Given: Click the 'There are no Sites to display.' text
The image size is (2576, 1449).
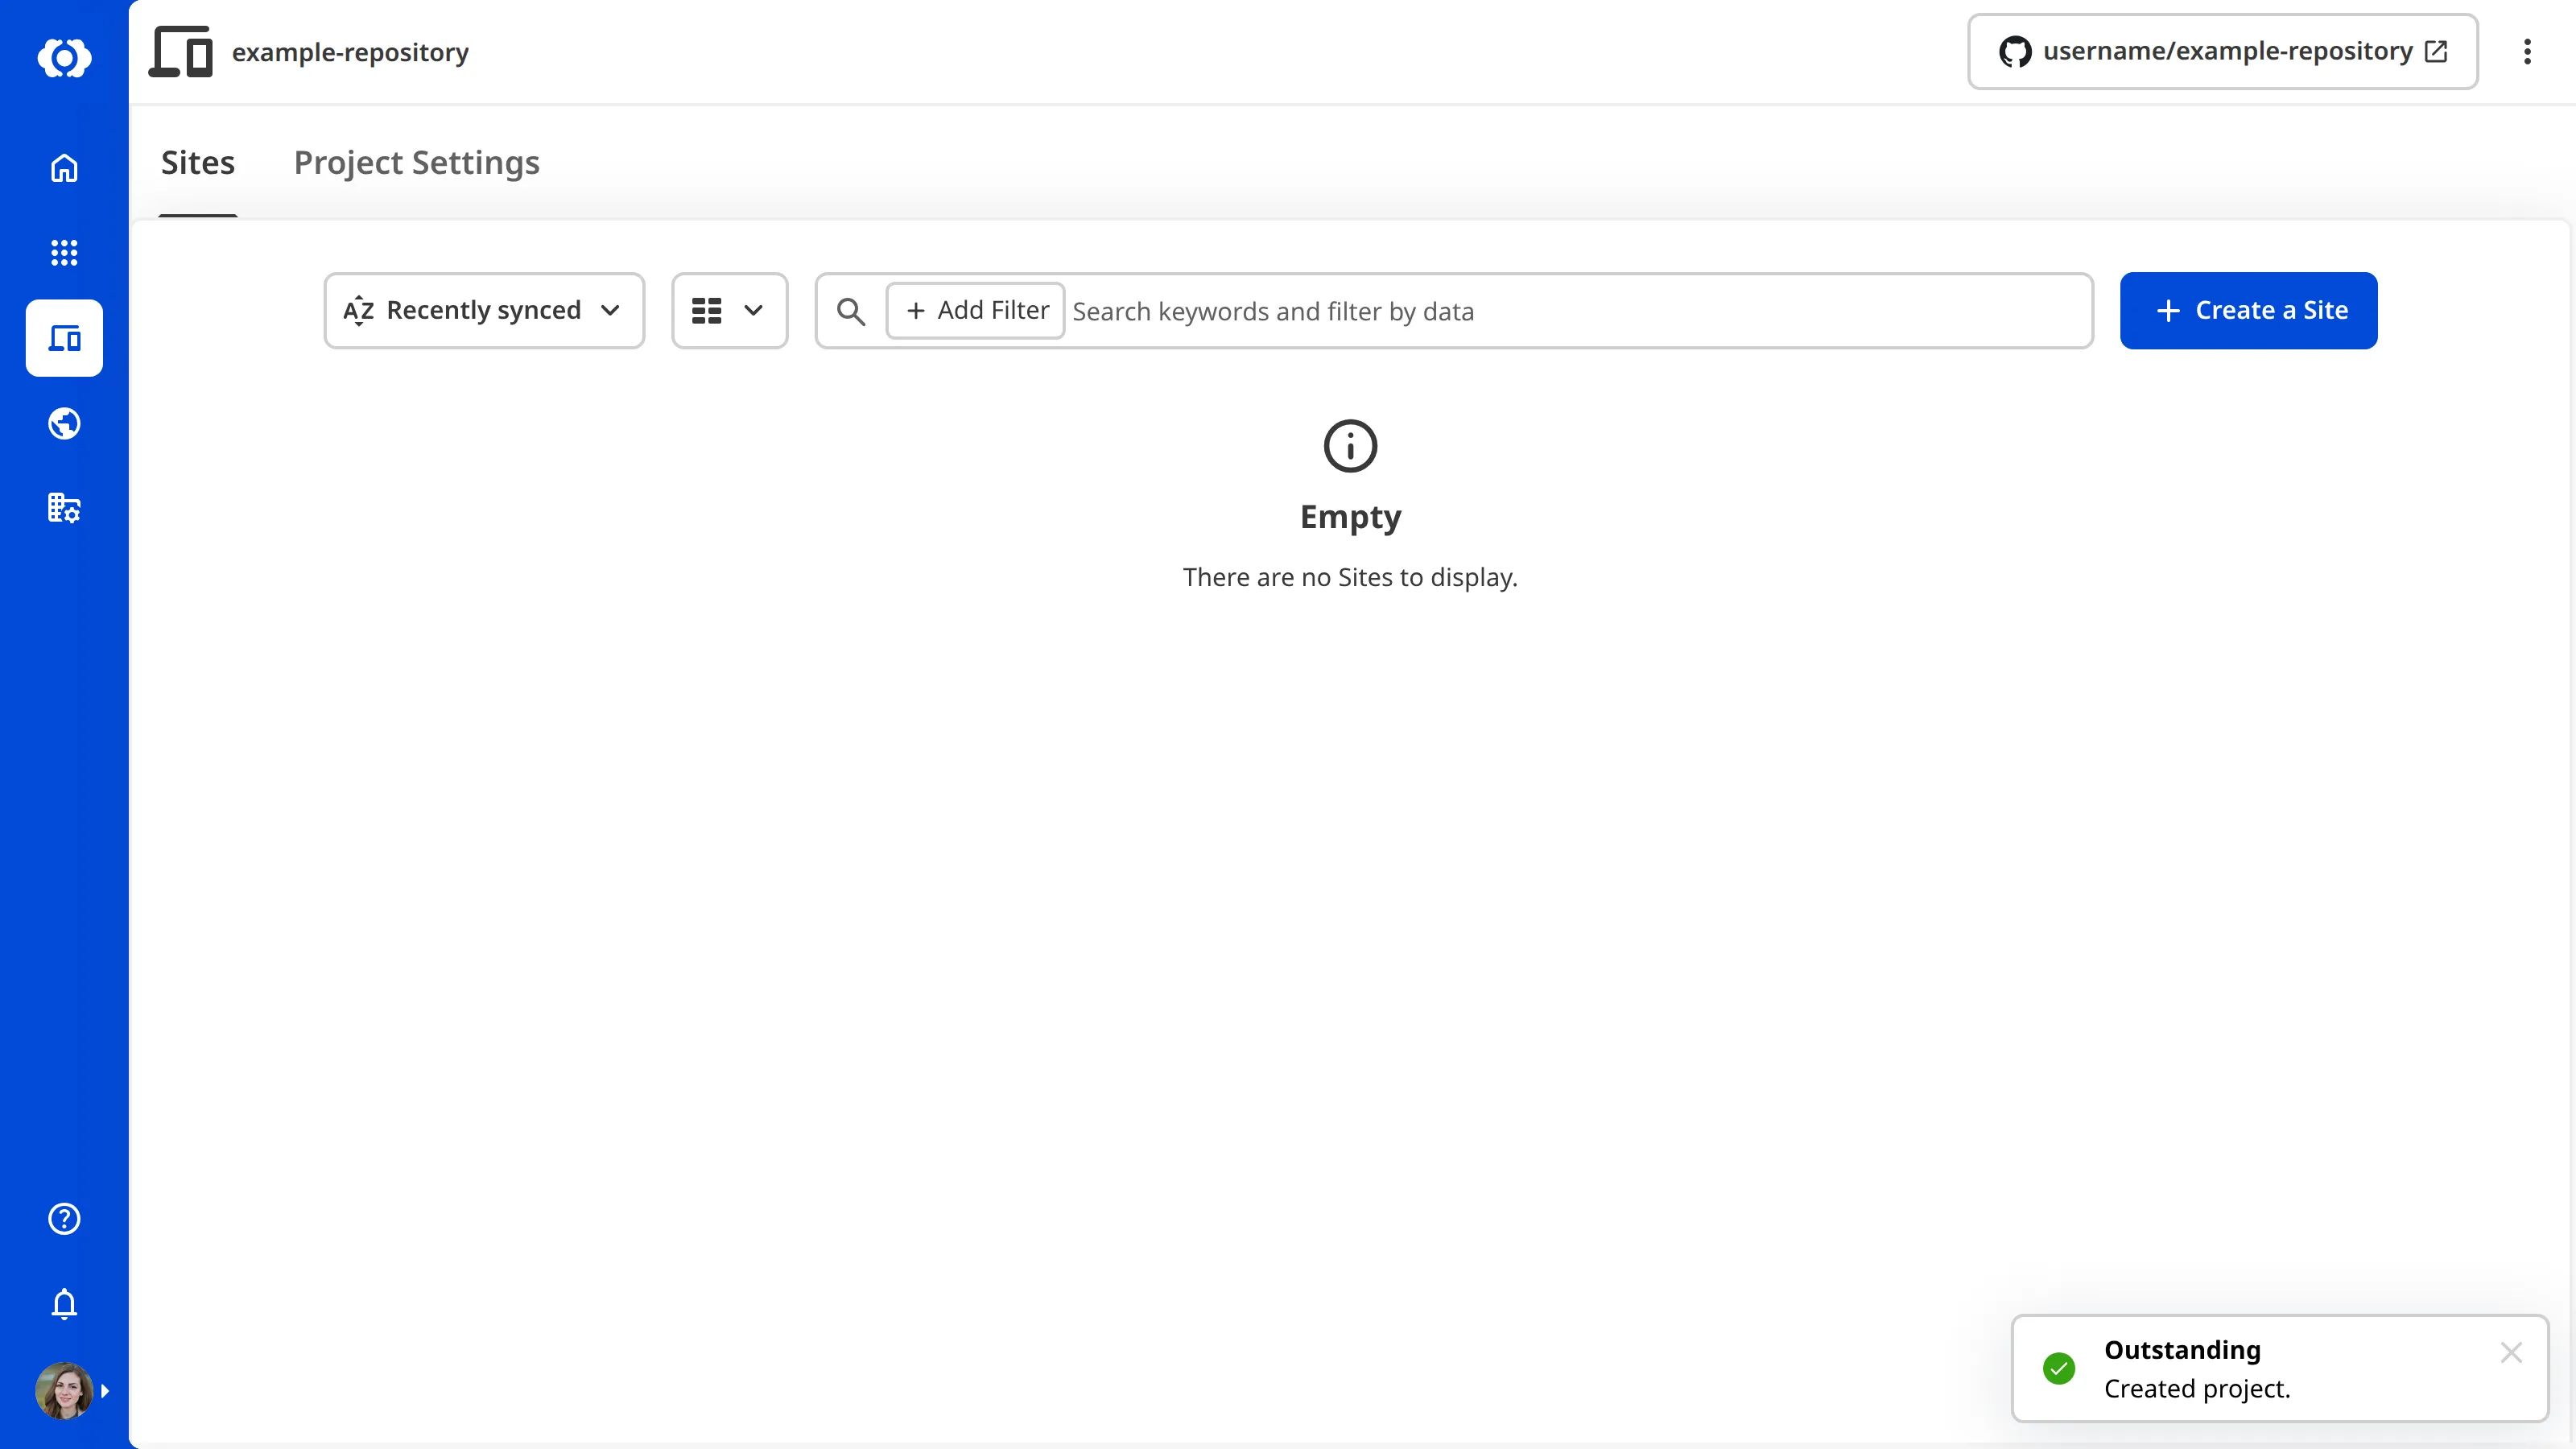Looking at the screenshot, I should pyautogui.click(x=1350, y=577).
